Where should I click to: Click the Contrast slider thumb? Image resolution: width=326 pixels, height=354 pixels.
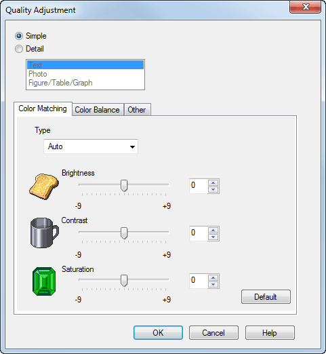tap(124, 233)
